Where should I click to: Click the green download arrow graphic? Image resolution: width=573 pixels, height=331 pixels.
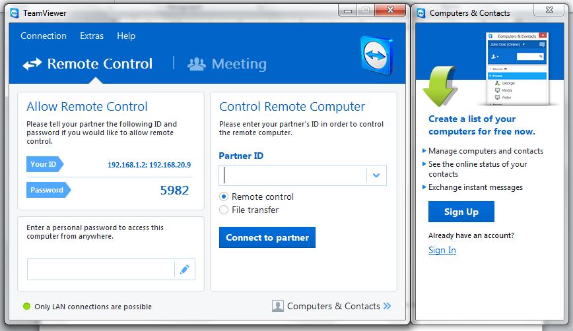click(x=440, y=86)
